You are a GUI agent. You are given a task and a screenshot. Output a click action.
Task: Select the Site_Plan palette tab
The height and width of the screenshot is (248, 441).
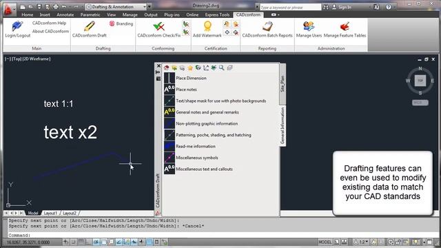point(283,84)
